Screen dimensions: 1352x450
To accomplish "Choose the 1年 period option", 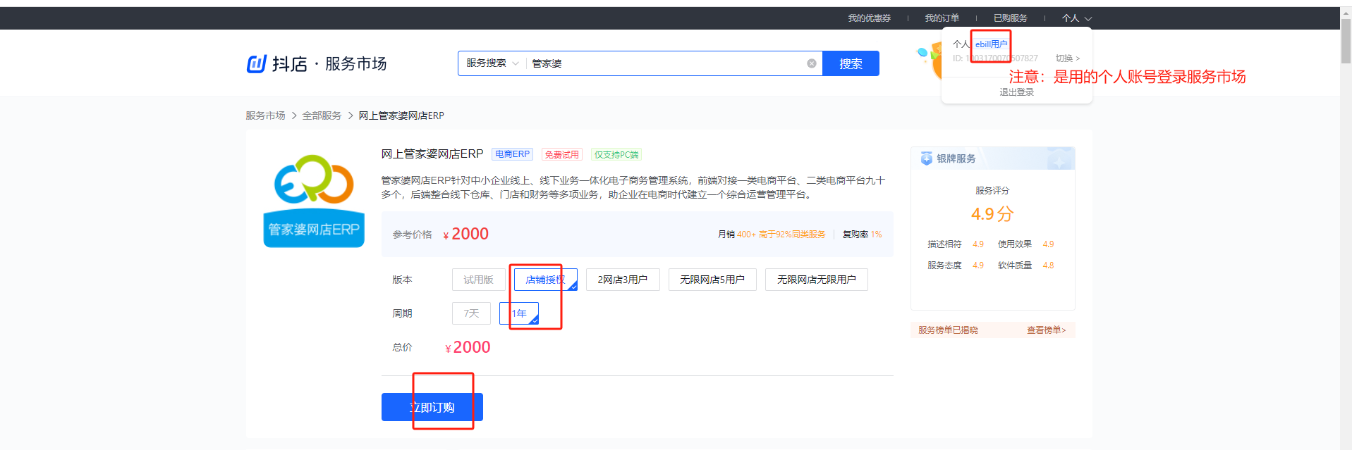I will (x=519, y=313).
